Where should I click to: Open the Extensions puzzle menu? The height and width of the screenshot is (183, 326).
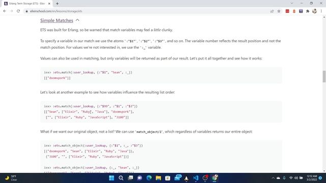[308, 11]
